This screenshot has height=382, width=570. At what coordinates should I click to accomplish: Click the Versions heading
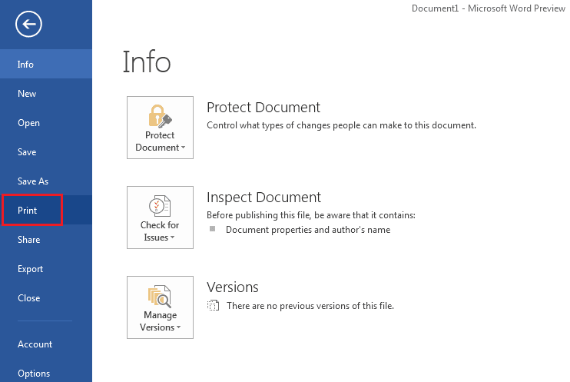pos(233,287)
